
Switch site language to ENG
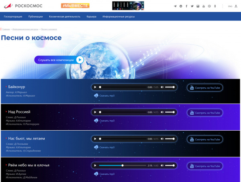click(230, 6)
